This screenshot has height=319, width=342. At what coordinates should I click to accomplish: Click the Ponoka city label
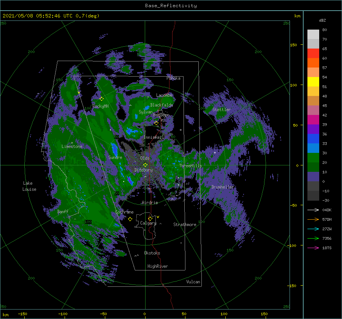173,78
